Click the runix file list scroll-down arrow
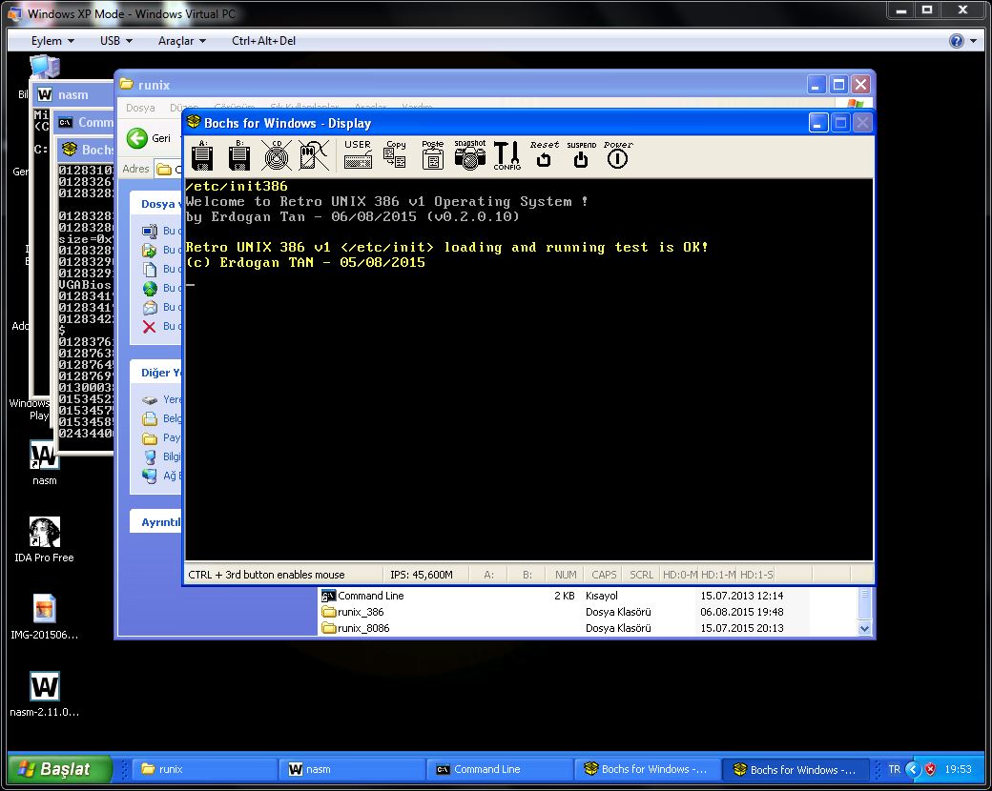Viewport: 992px width, 791px height. 865,628
